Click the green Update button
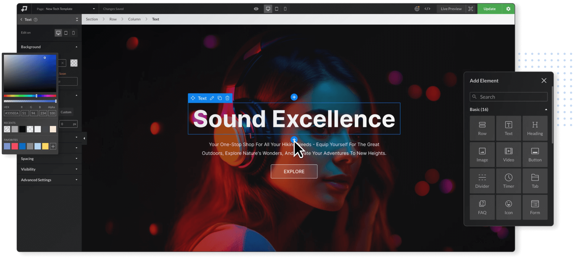Viewport: 575px width, 259px height. (x=489, y=9)
